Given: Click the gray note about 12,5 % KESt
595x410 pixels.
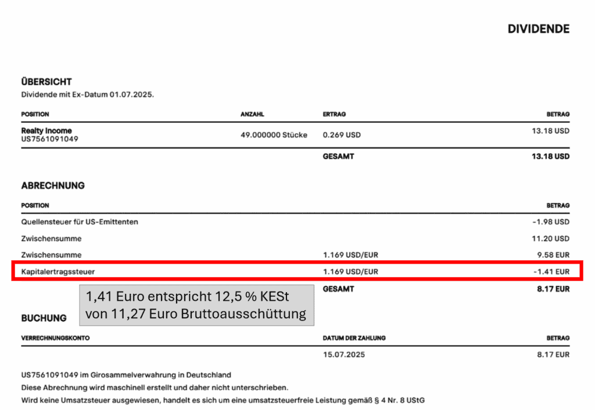Looking at the screenshot, I should (196, 305).
